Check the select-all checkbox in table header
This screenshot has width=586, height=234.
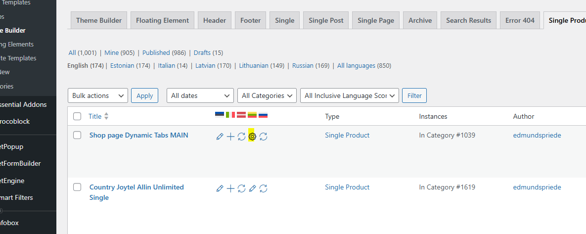click(77, 116)
